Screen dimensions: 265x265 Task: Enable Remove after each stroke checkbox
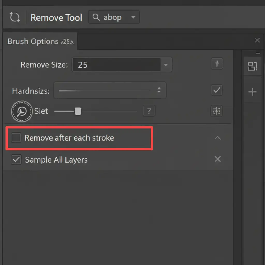(x=16, y=138)
